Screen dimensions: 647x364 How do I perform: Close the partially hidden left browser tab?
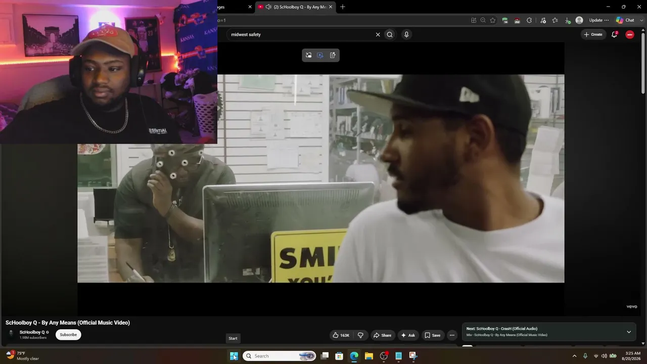[x=250, y=7]
